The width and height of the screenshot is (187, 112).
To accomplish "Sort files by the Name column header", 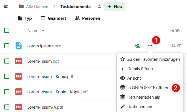I will pyautogui.click(x=33, y=30).
